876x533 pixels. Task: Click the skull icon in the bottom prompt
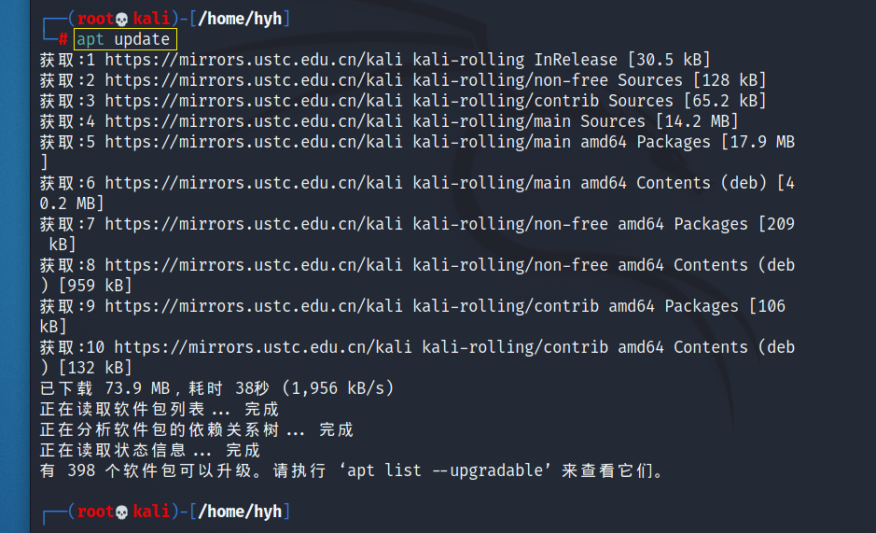121,512
